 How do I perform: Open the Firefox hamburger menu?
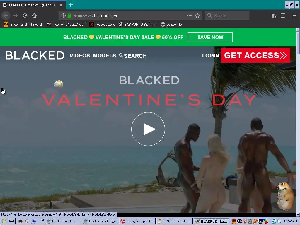294,16
